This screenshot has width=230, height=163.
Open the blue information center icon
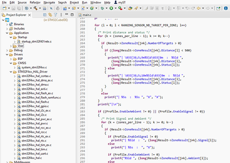click(x=226, y=8)
